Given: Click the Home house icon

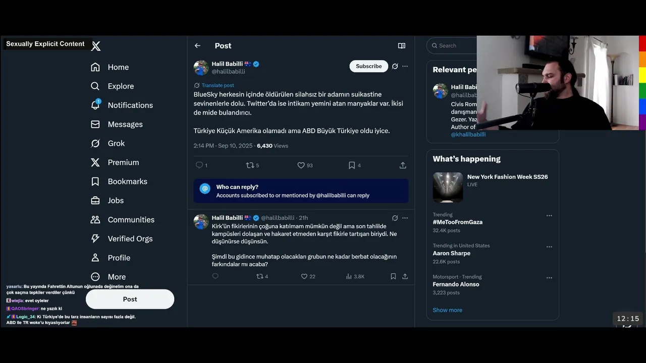Looking at the screenshot, I should point(95,67).
